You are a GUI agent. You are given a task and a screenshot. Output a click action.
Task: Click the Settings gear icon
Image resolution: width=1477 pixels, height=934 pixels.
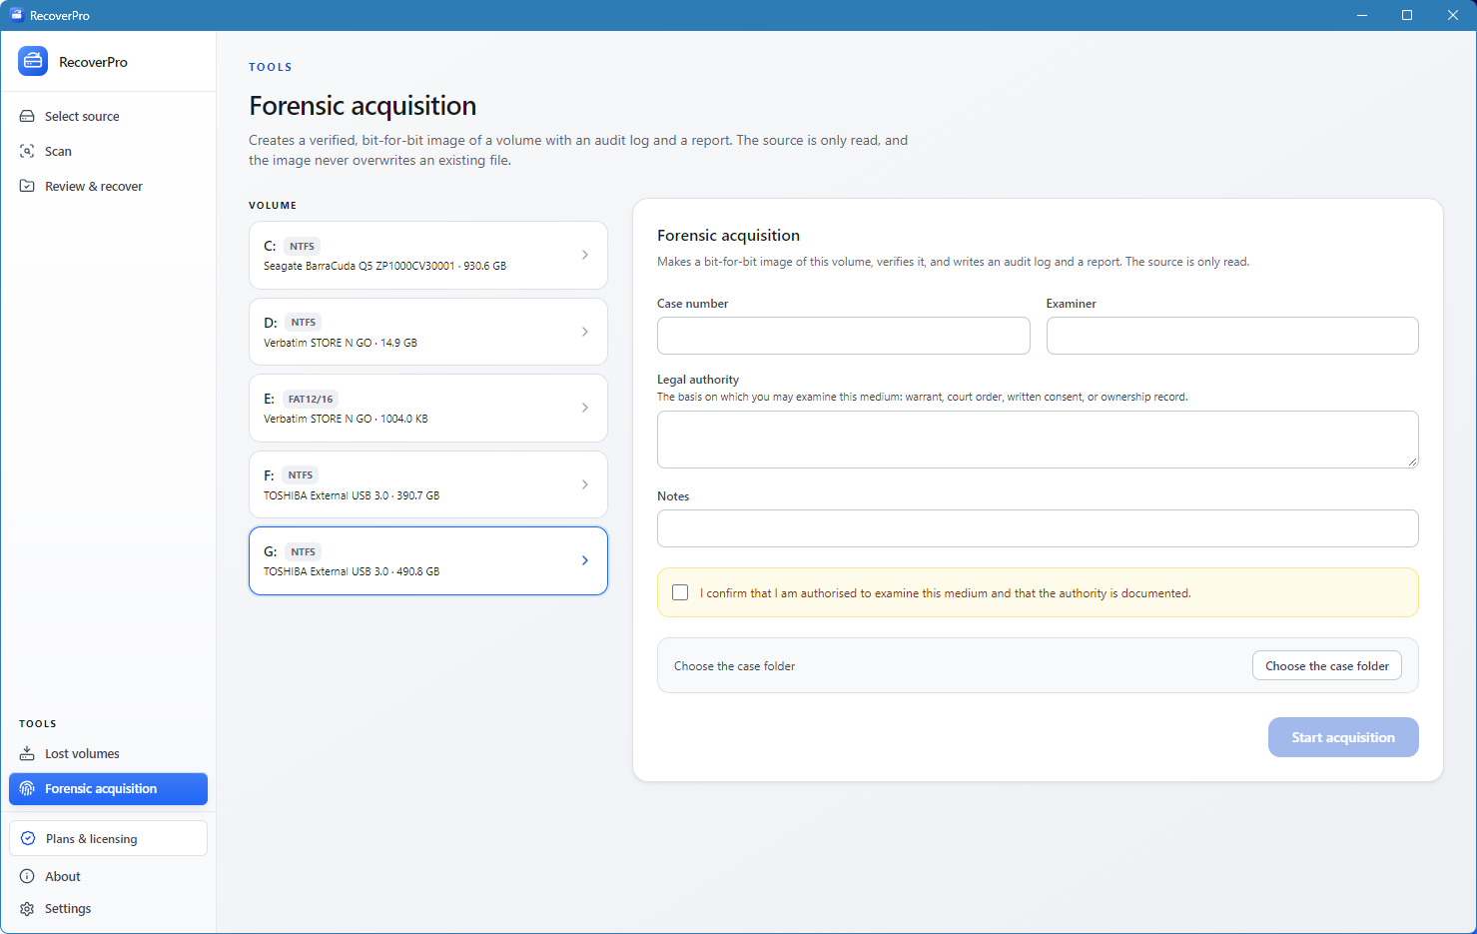tap(27, 908)
